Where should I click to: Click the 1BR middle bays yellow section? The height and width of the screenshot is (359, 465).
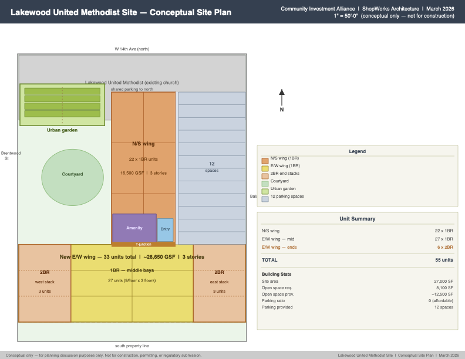point(132,283)
